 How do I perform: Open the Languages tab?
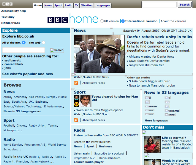point(103,5)
